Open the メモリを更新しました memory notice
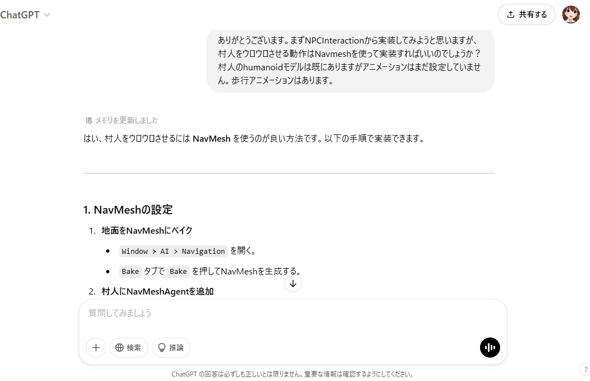The height and width of the screenshot is (381, 590). (122, 120)
